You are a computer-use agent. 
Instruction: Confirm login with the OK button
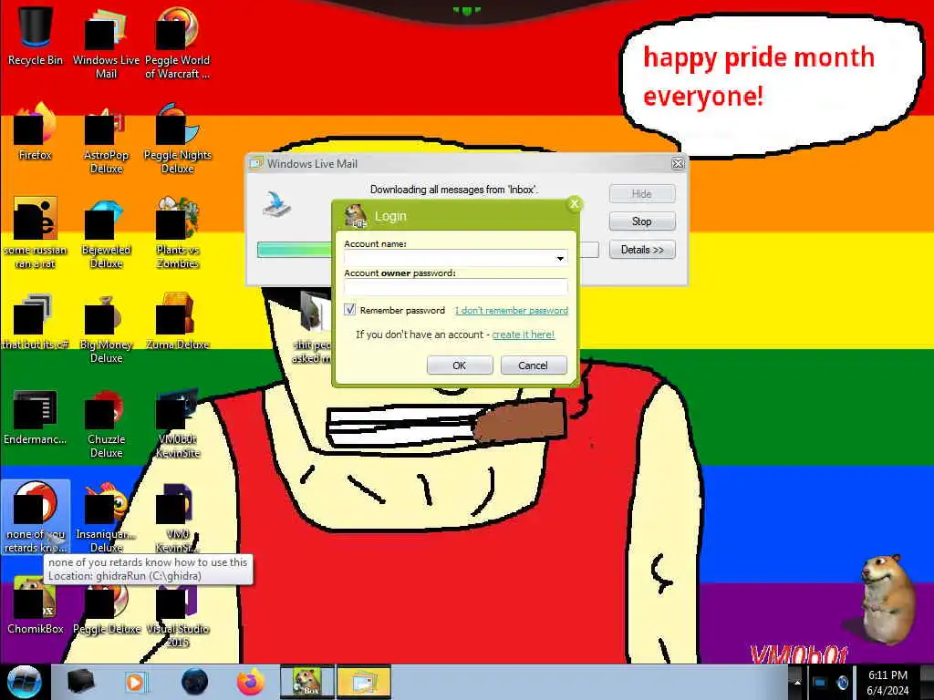[x=460, y=365]
